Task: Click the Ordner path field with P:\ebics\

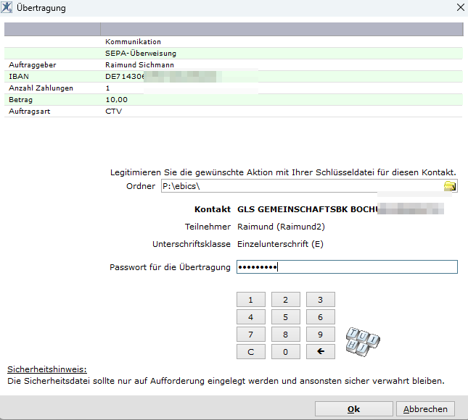Action: click(x=301, y=186)
